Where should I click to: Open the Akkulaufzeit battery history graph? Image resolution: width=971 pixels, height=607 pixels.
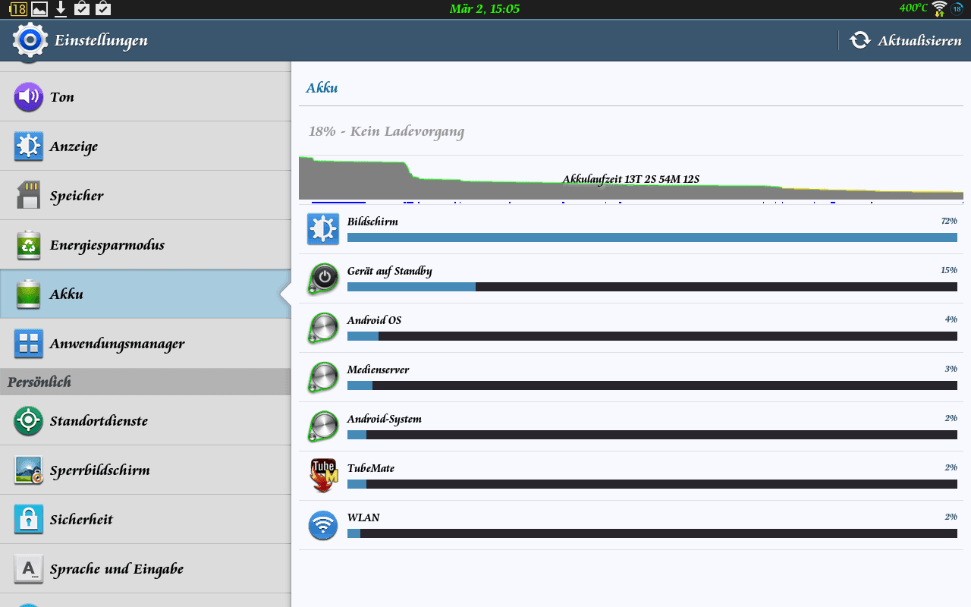[631, 180]
